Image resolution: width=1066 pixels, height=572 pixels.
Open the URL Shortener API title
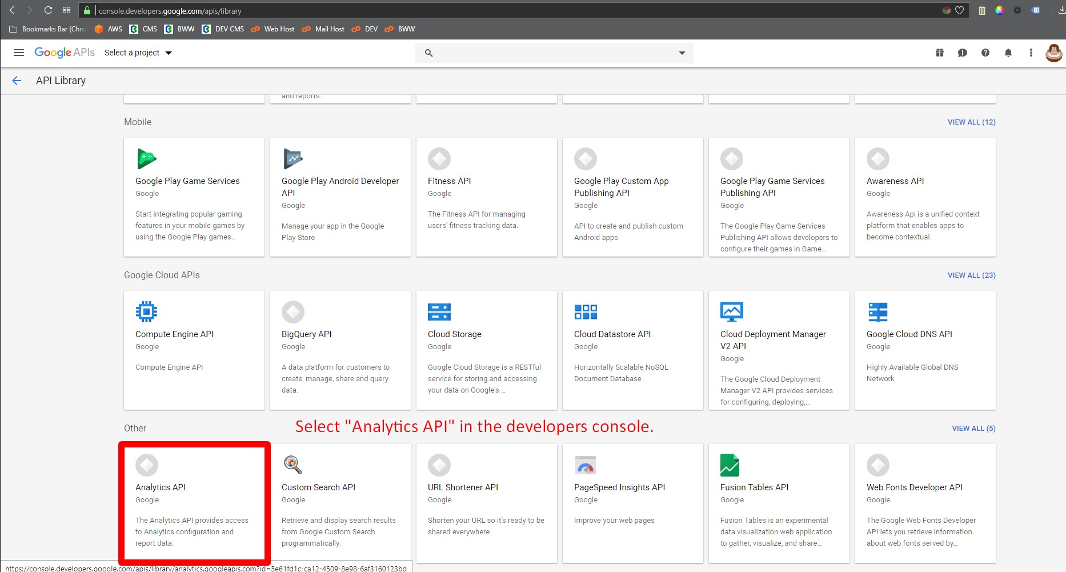pyautogui.click(x=463, y=487)
